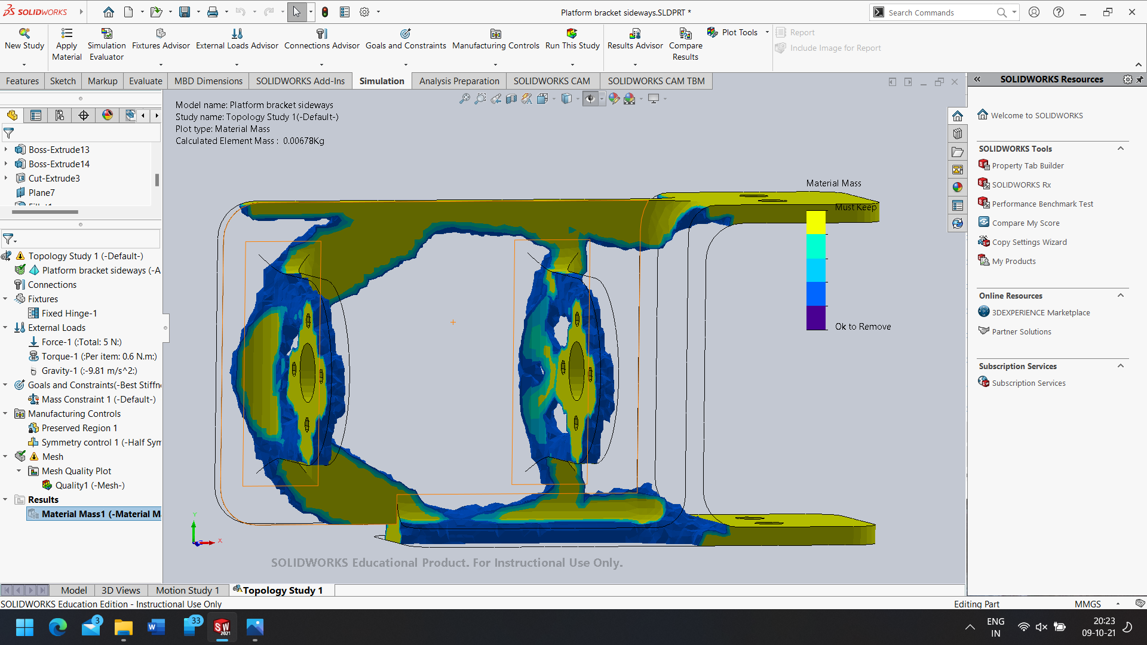Open Microsoft Edge from taskbar
Viewport: 1147px width, 645px height.
(x=58, y=627)
